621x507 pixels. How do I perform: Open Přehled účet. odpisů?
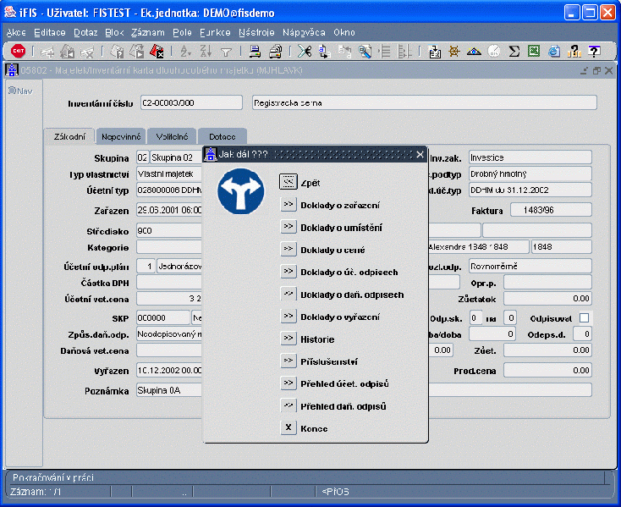pos(288,383)
